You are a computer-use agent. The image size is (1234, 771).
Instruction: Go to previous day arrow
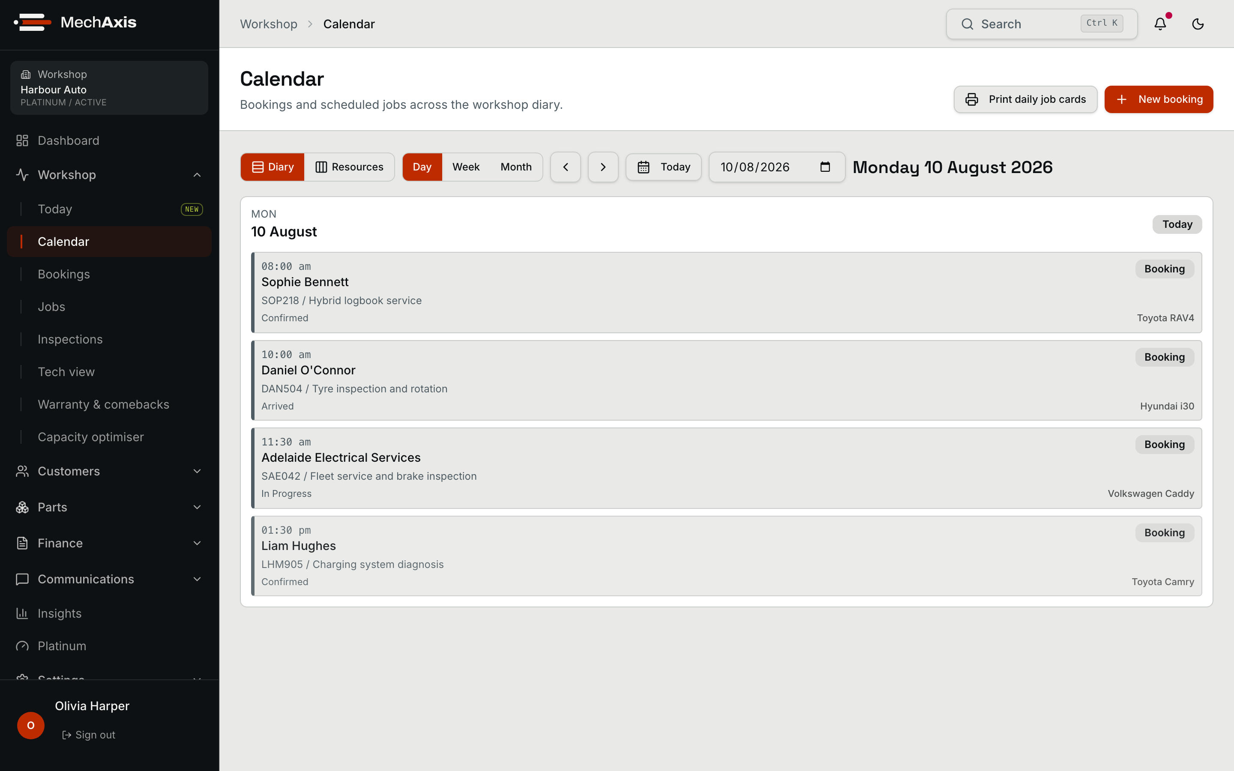point(566,167)
